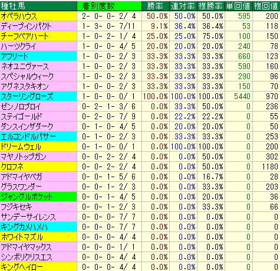Click the 種牡馬 column header
This screenshot has width=280, height=271.
click(38, 6)
